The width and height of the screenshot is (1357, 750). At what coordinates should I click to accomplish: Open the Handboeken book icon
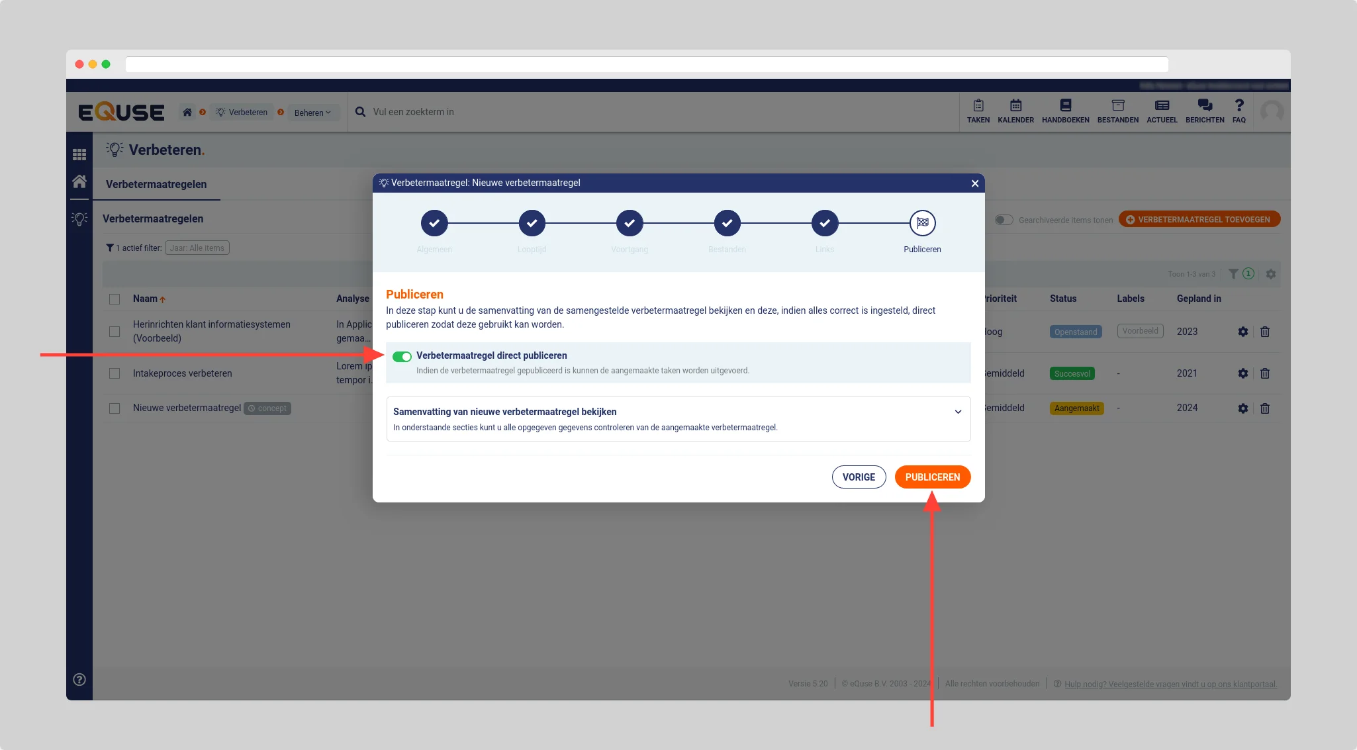pyautogui.click(x=1065, y=106)
